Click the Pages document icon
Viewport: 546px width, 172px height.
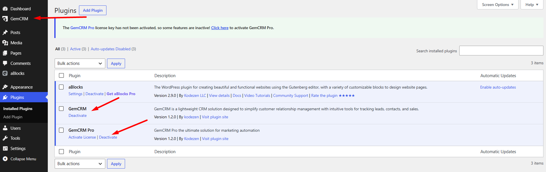5,53
